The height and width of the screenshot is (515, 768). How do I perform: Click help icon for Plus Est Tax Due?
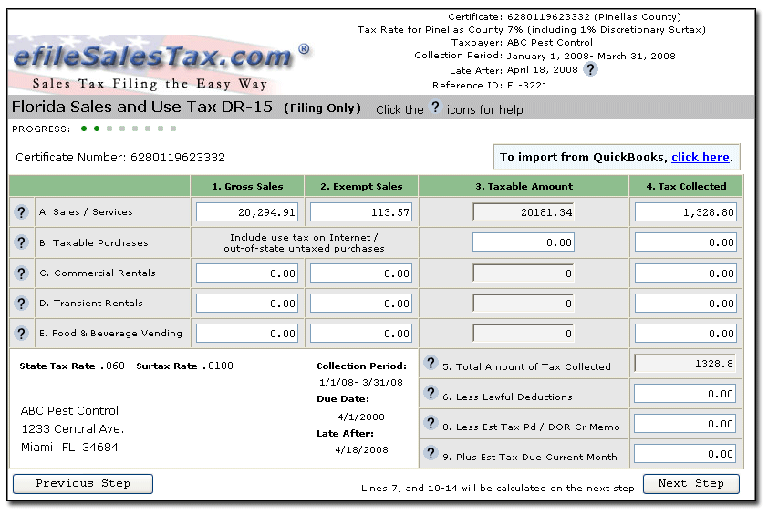point(431,454)
